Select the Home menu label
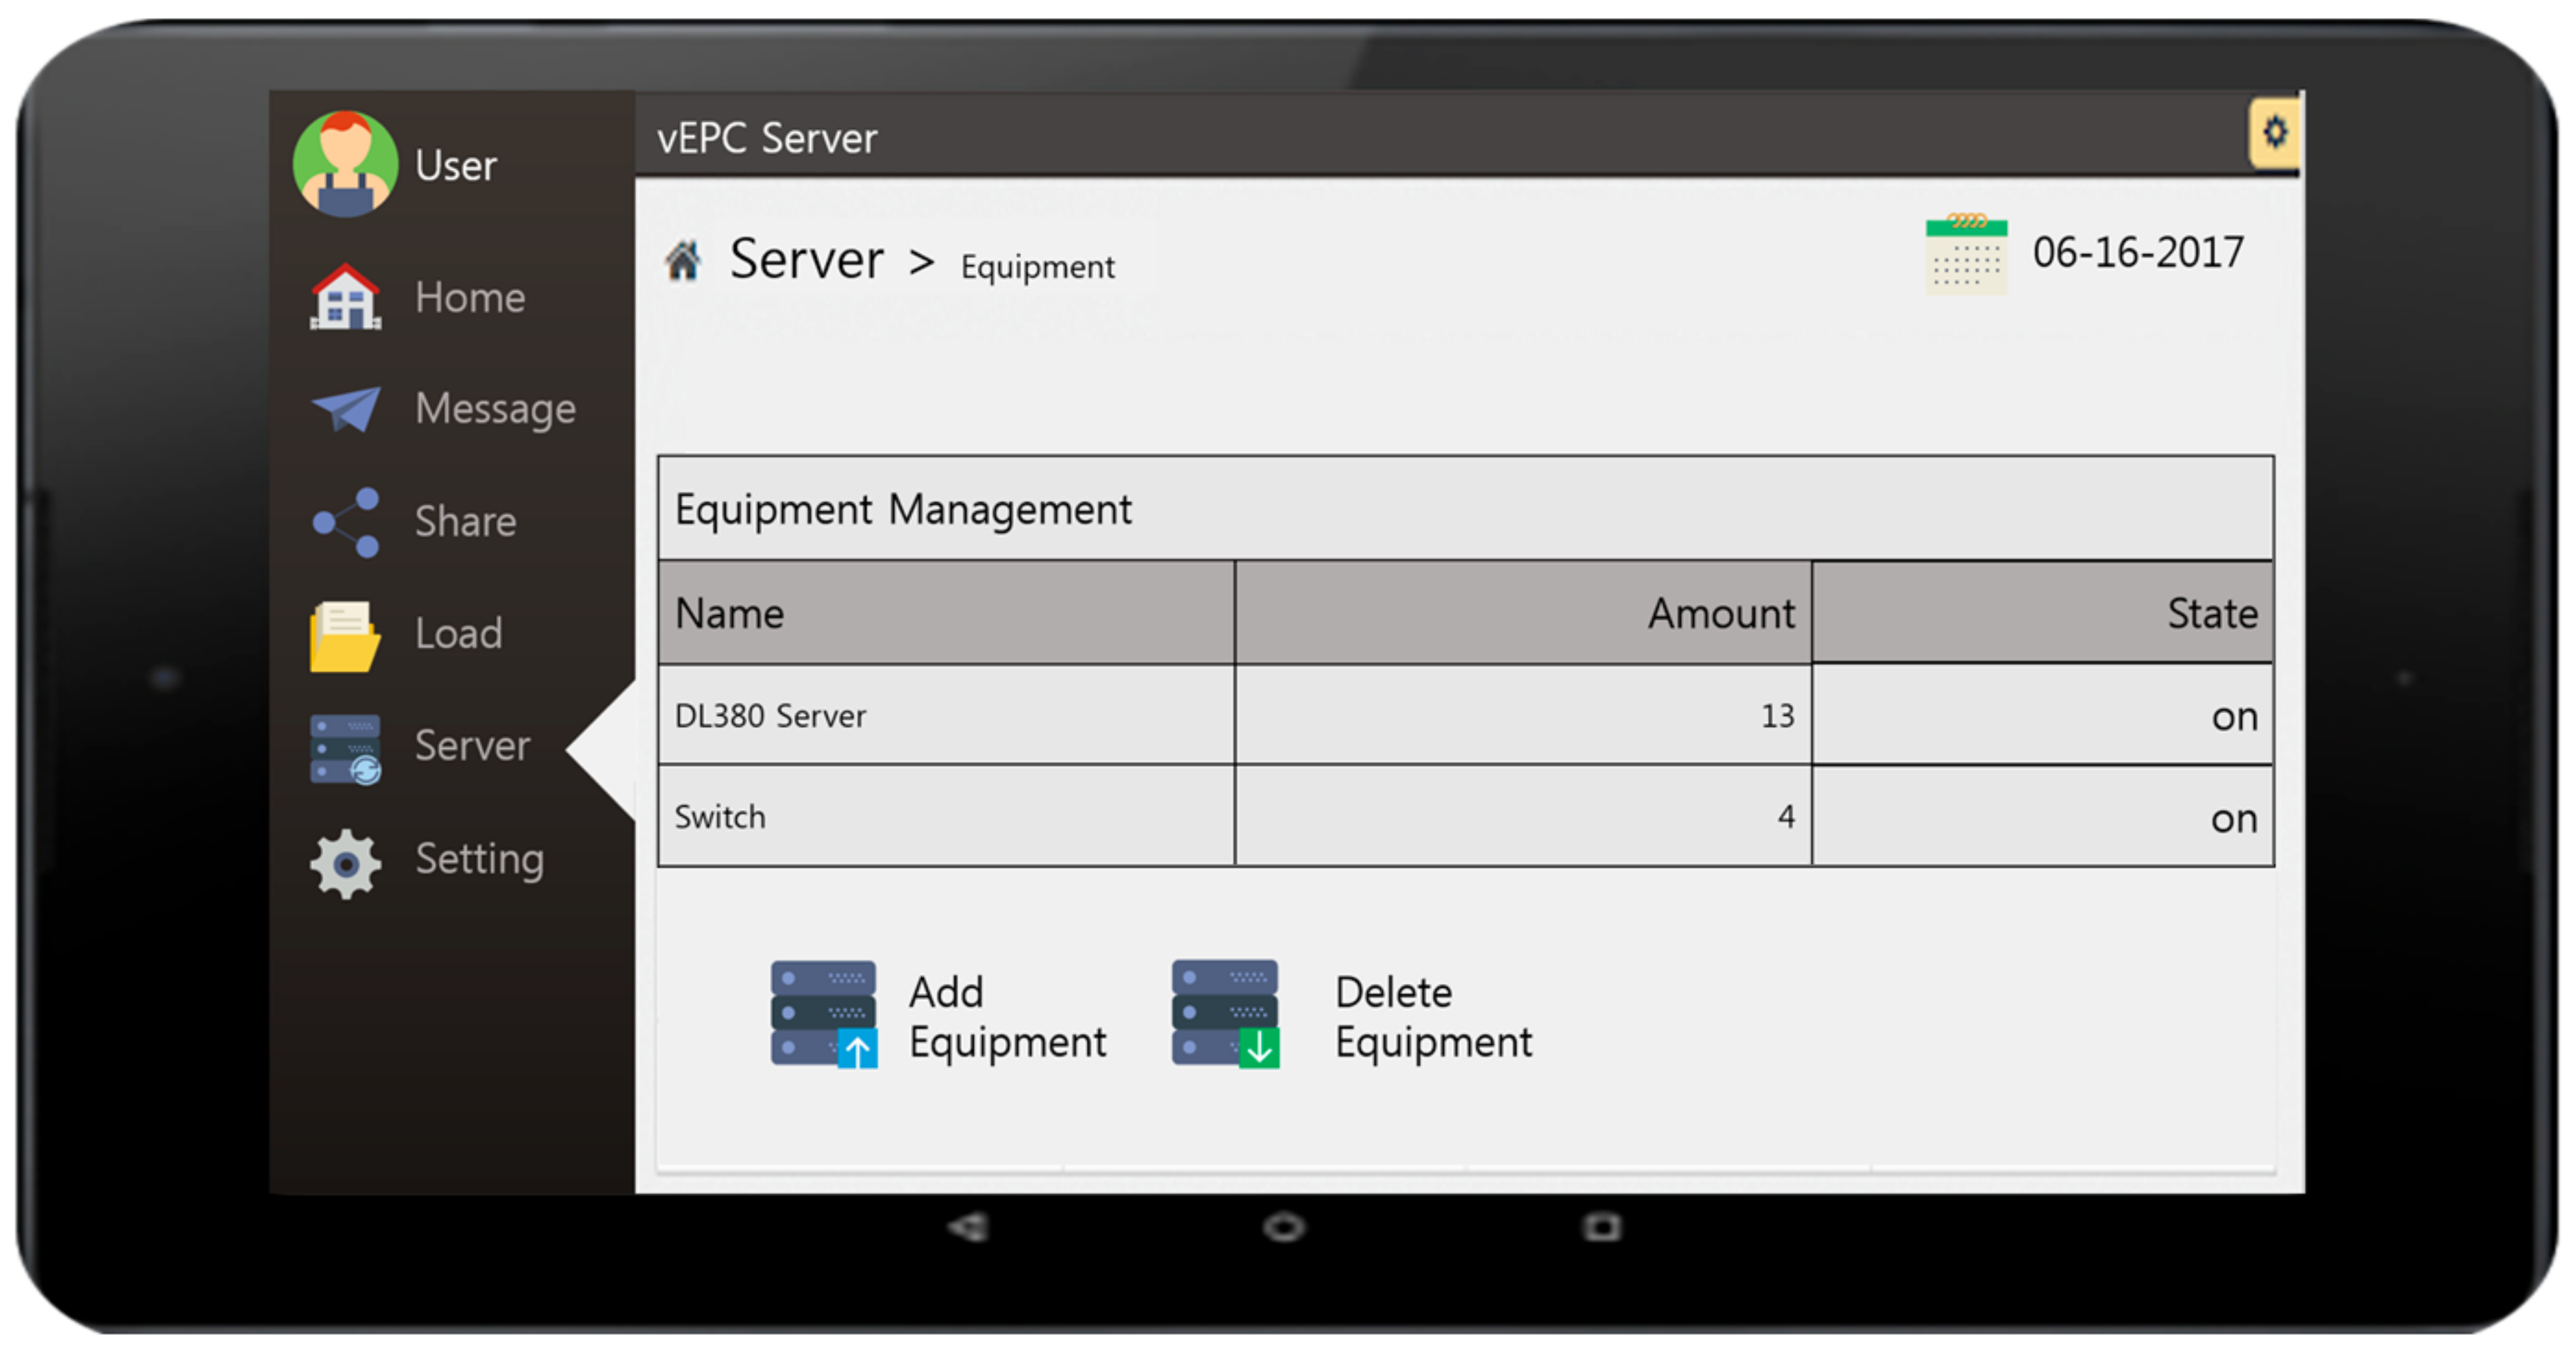 click(470, 297)
